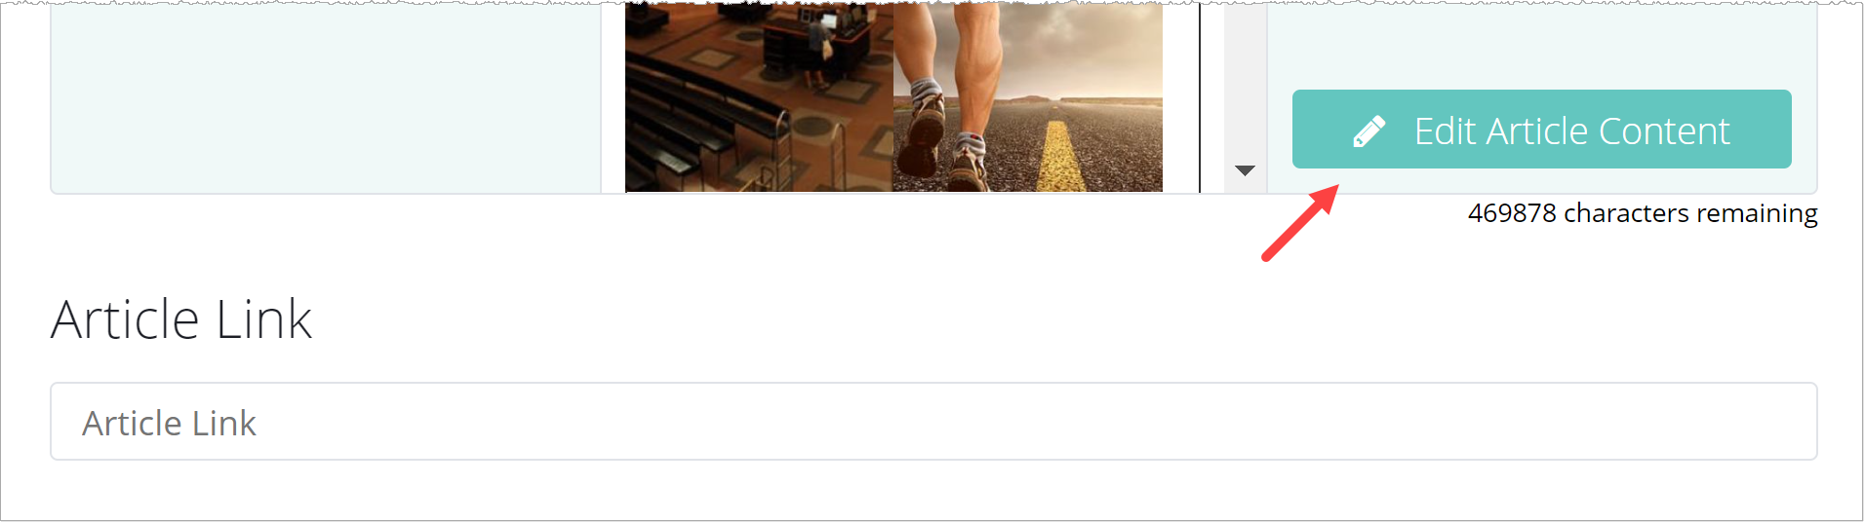Select the runner on road photo
This screenshot has width=1865, height=523.
(1028, 96)
